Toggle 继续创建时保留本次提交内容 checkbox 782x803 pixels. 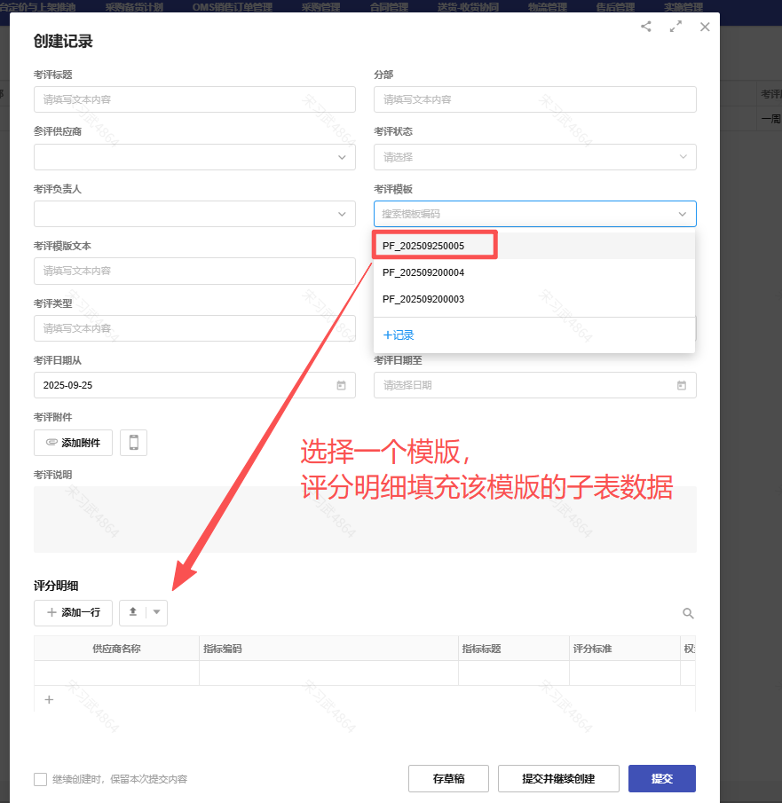point(41,779)
